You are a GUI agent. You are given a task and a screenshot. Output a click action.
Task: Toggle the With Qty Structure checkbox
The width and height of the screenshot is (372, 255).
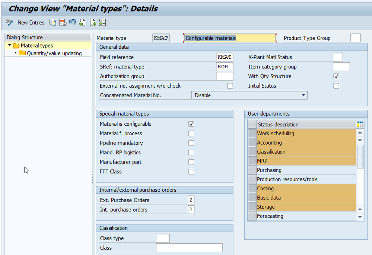click(336, 77)
